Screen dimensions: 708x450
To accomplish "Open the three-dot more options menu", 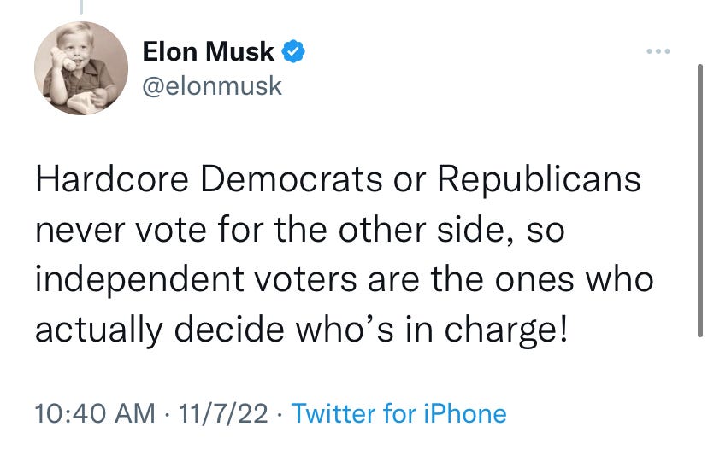I will (659, 52).
